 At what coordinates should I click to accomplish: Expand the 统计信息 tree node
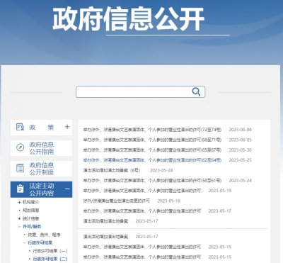[19, 218]
